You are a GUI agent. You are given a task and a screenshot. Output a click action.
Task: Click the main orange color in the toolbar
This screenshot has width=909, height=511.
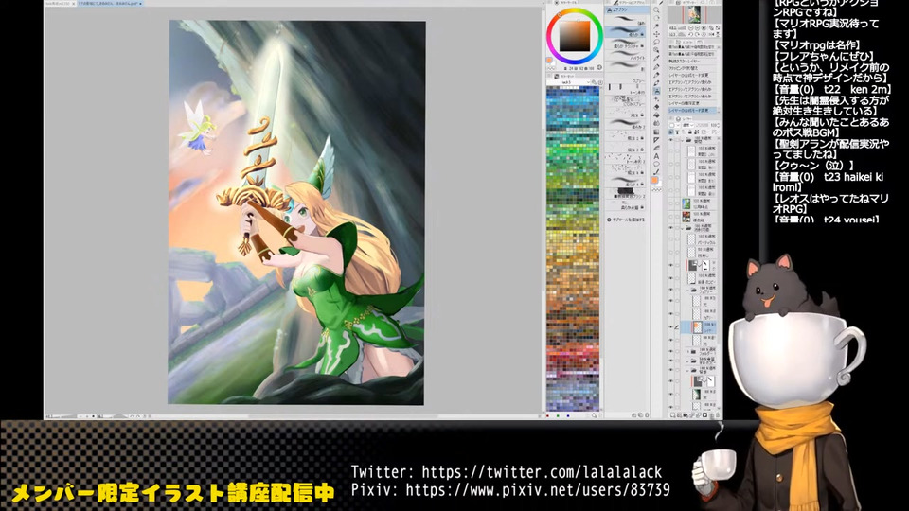click(654, 180)
